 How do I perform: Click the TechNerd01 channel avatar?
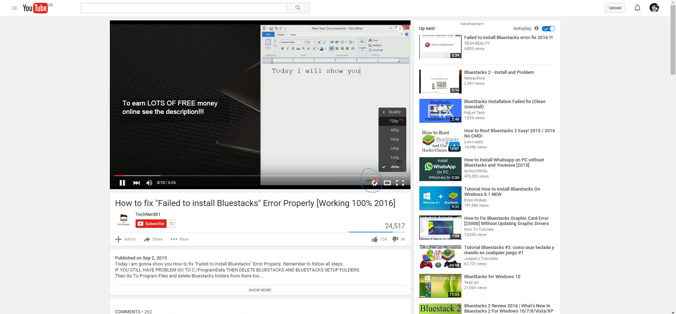coord(124,219)
